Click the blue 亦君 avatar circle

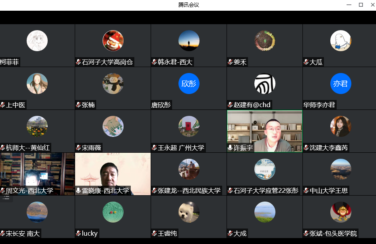[340, 84]
